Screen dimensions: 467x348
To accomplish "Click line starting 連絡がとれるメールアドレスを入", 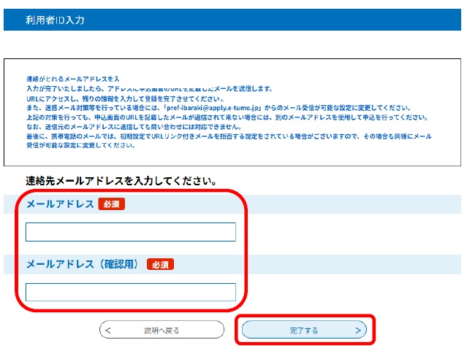I will pos(73,79).
